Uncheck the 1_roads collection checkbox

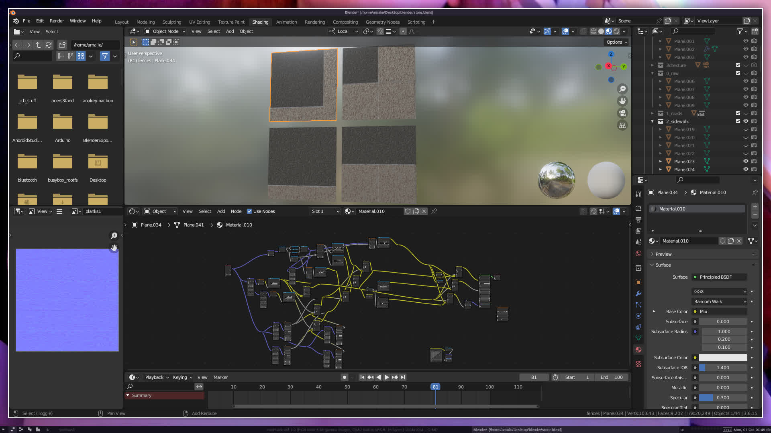[x=738, y=113]
